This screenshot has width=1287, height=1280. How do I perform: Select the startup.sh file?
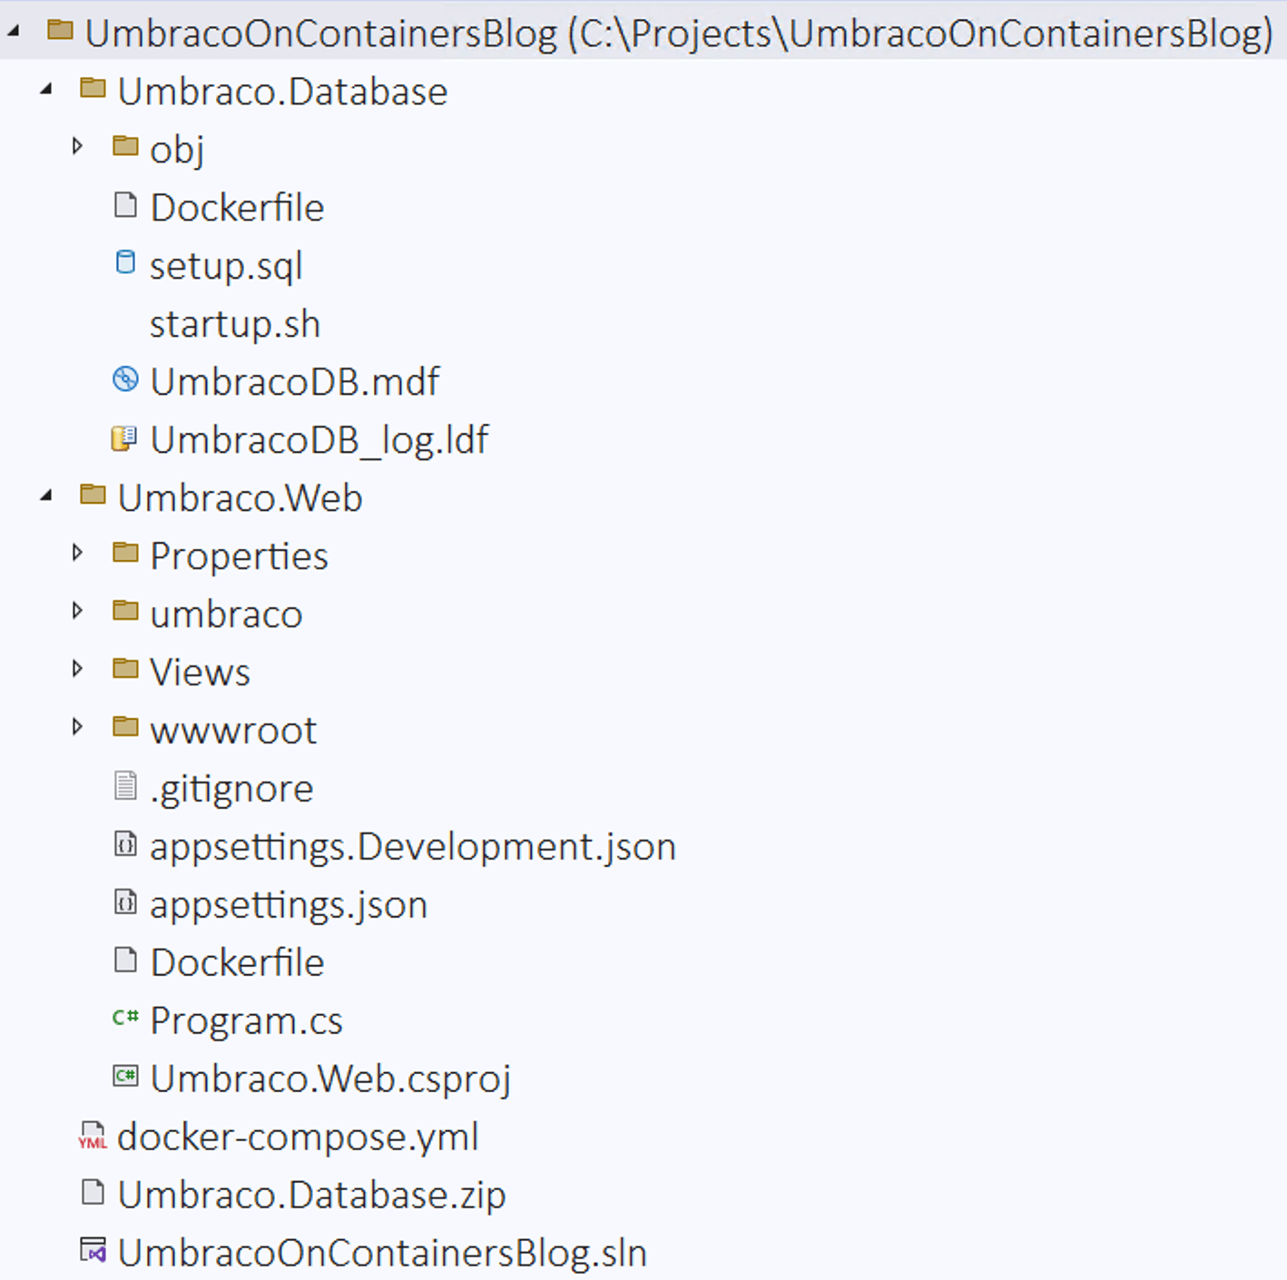(x=234, y=322)
